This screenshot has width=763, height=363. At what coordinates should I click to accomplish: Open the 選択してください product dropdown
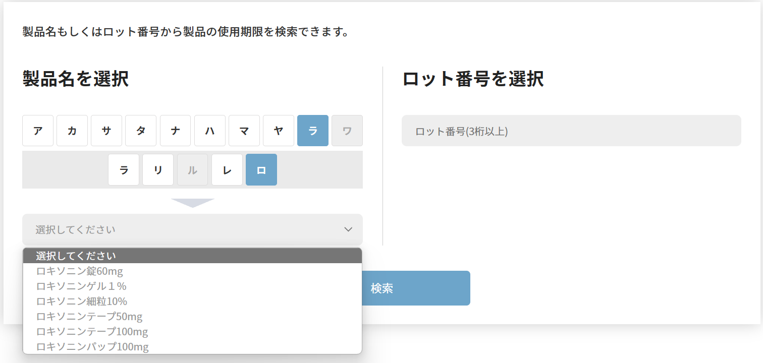(x=192, y=229)
